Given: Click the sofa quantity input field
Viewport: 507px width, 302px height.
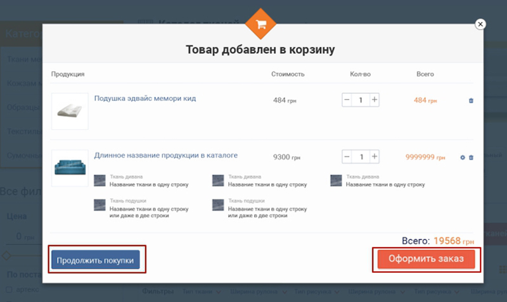Looking at the screenshot, I should [361, 156].
